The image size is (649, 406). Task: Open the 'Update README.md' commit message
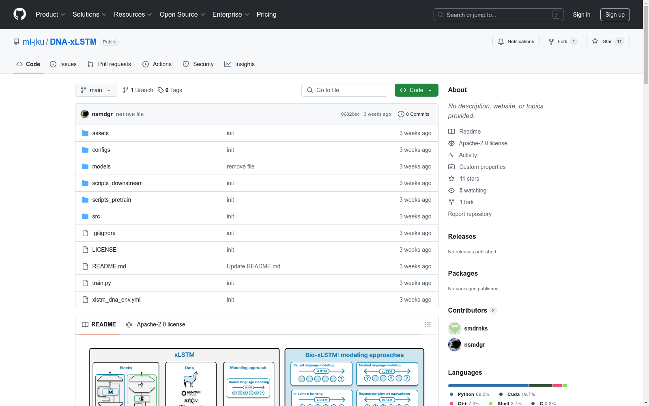pyautogui.click(x=254, y=266)
